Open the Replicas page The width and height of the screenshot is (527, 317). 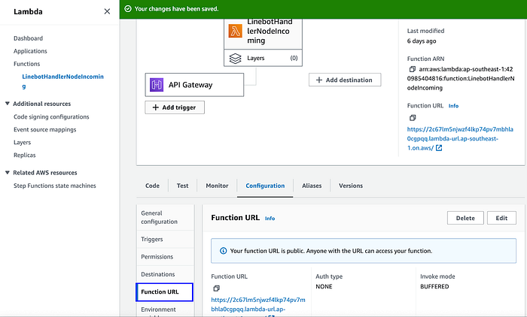tap(25, 155)
